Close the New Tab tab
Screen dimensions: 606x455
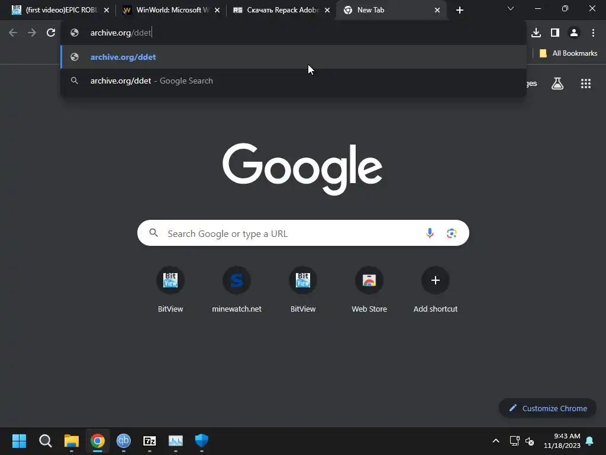(437, 10)
